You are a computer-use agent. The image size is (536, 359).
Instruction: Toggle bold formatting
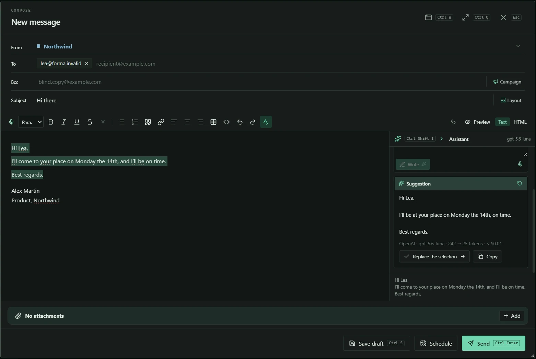(51, 122)
